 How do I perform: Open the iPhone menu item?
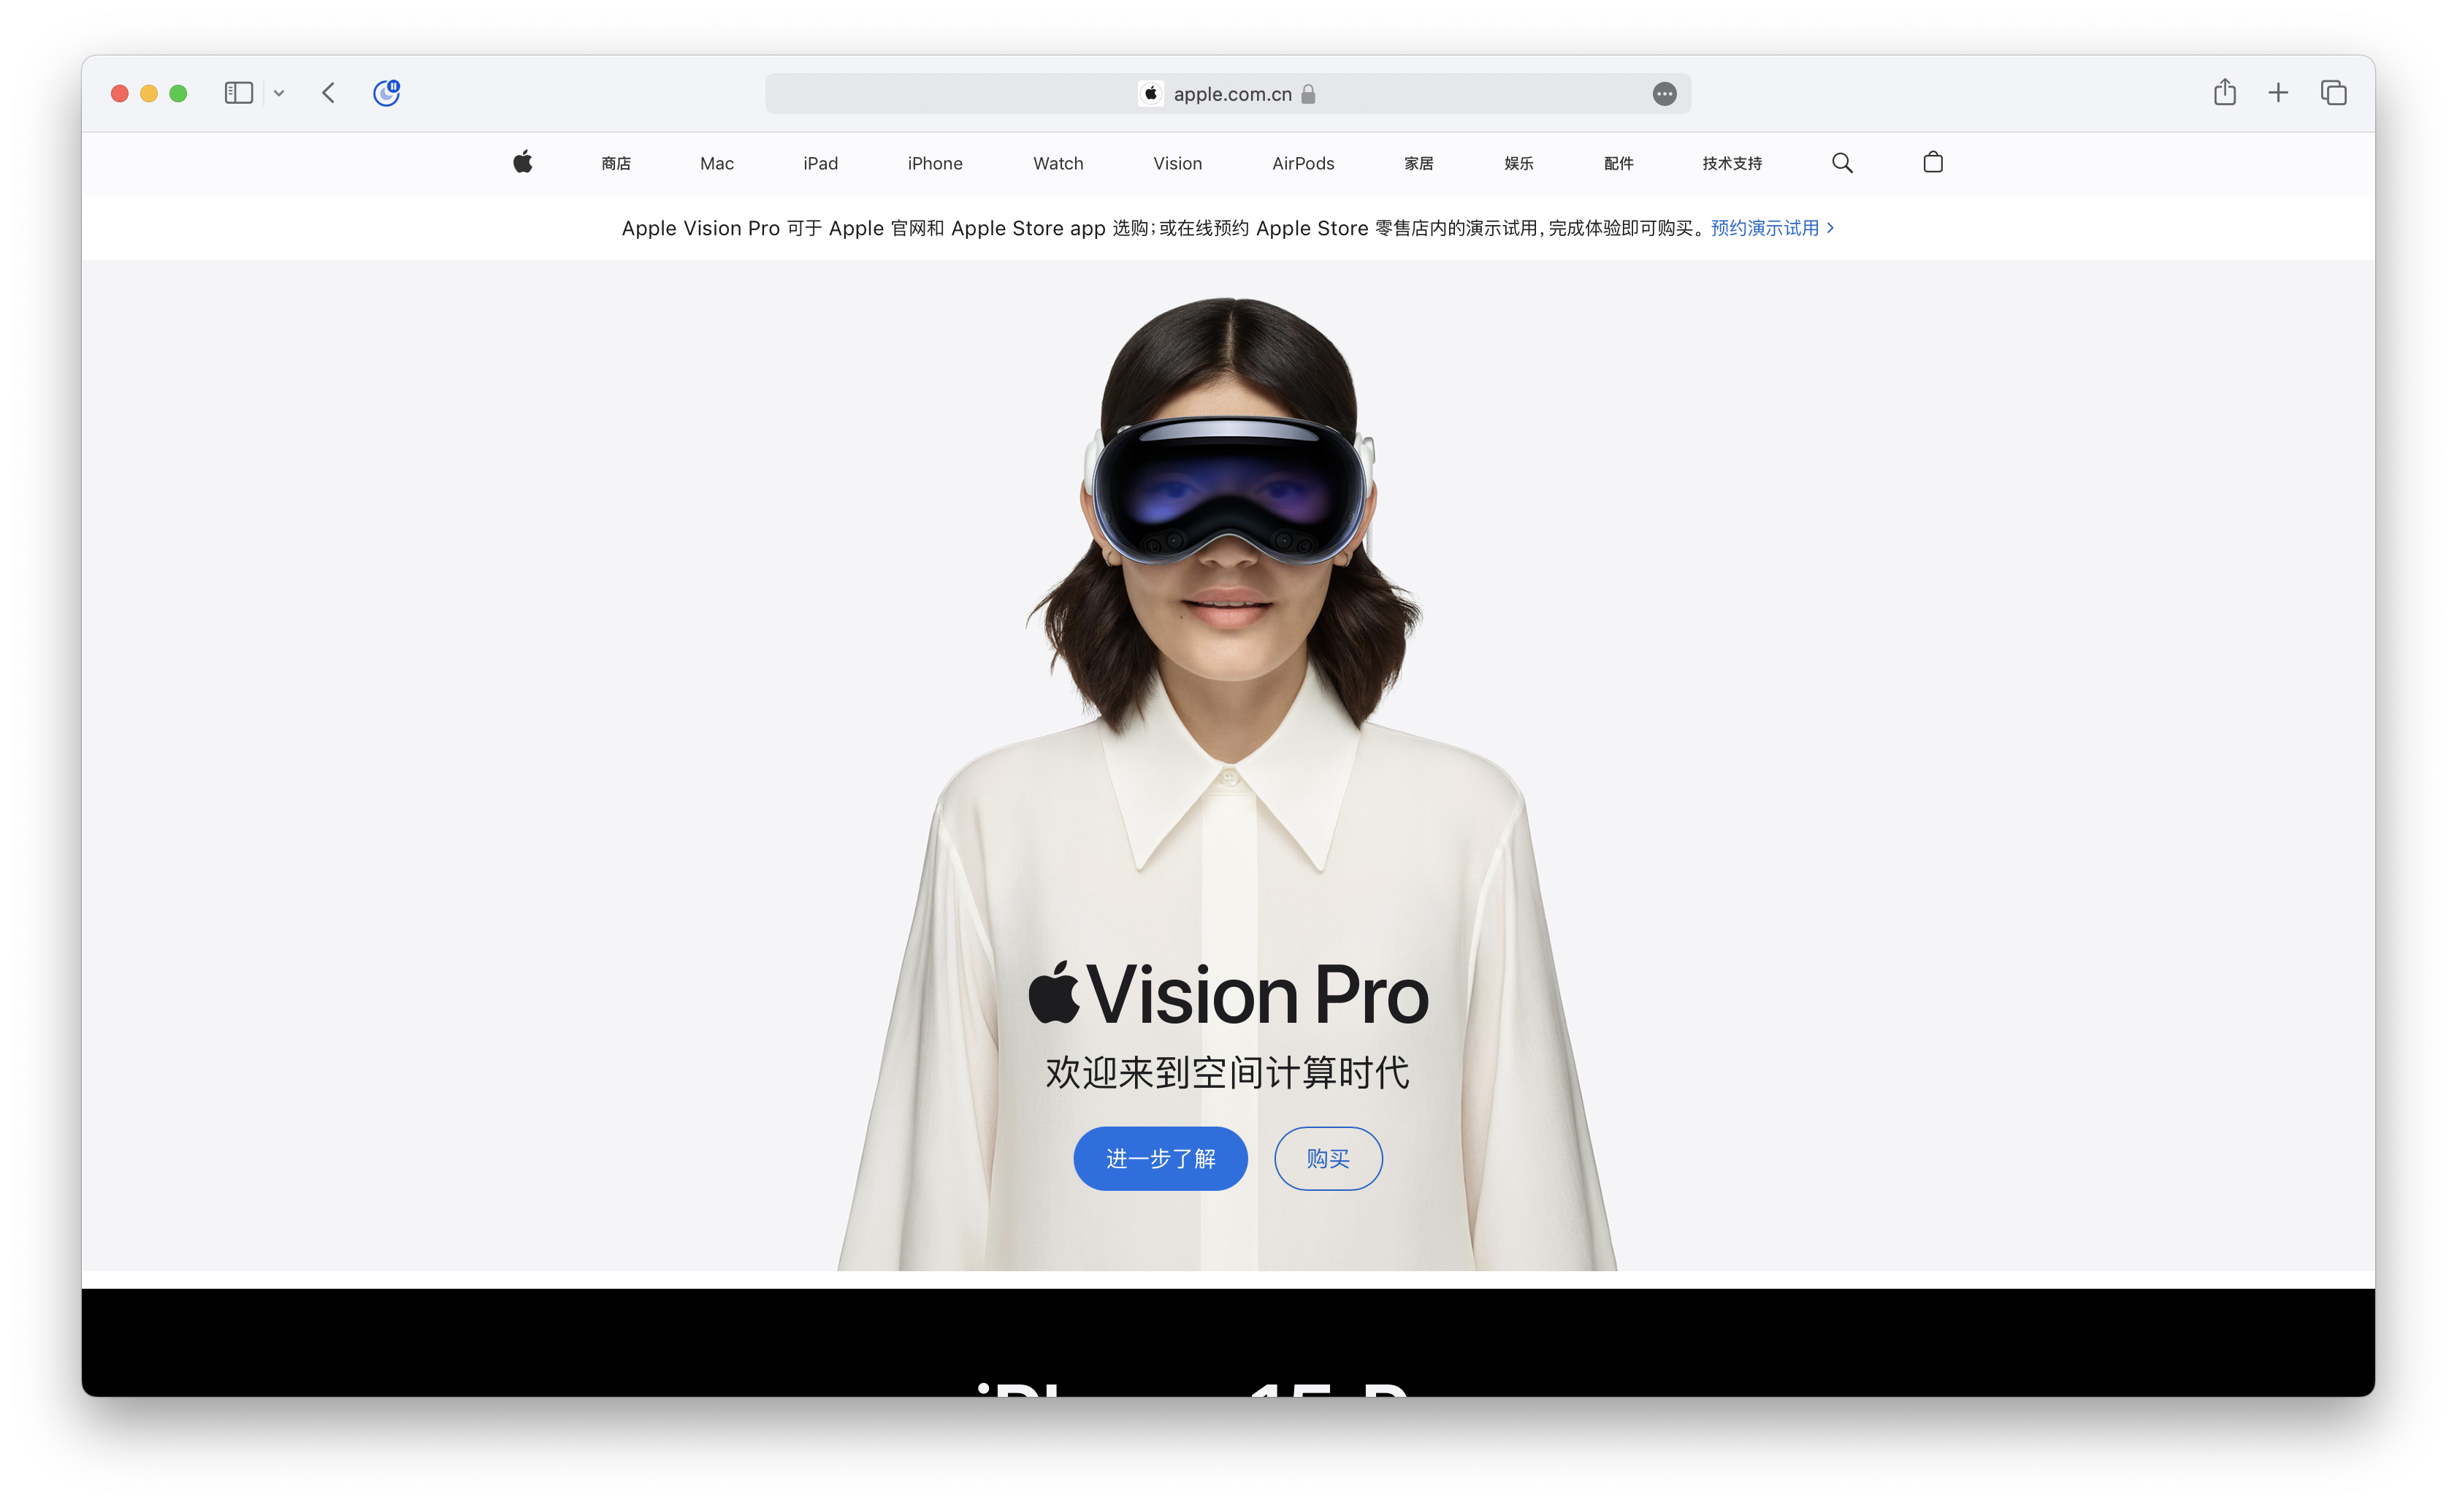click(936, 164)
